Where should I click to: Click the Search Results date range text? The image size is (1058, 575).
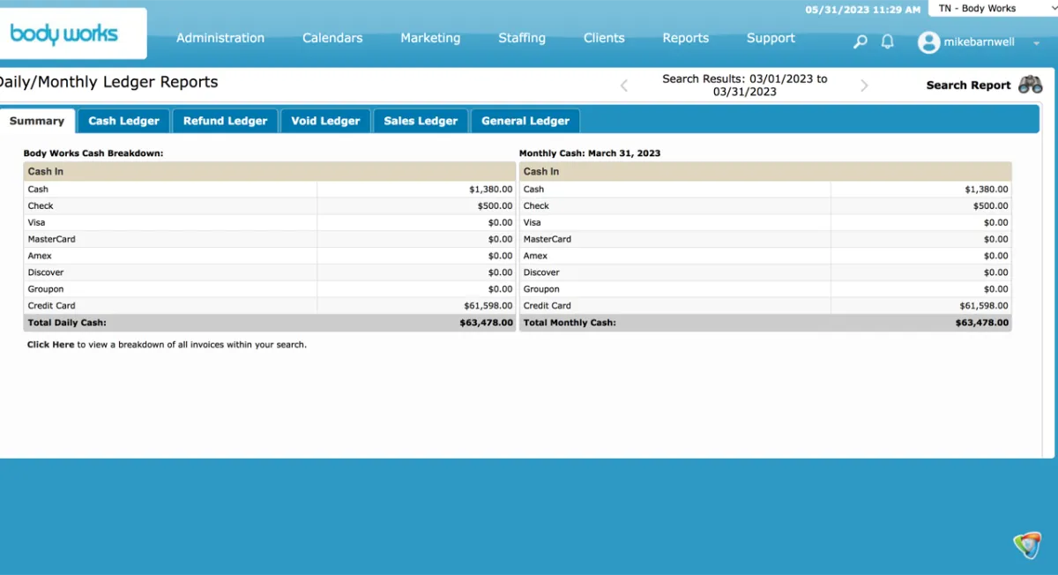(745, 85)
